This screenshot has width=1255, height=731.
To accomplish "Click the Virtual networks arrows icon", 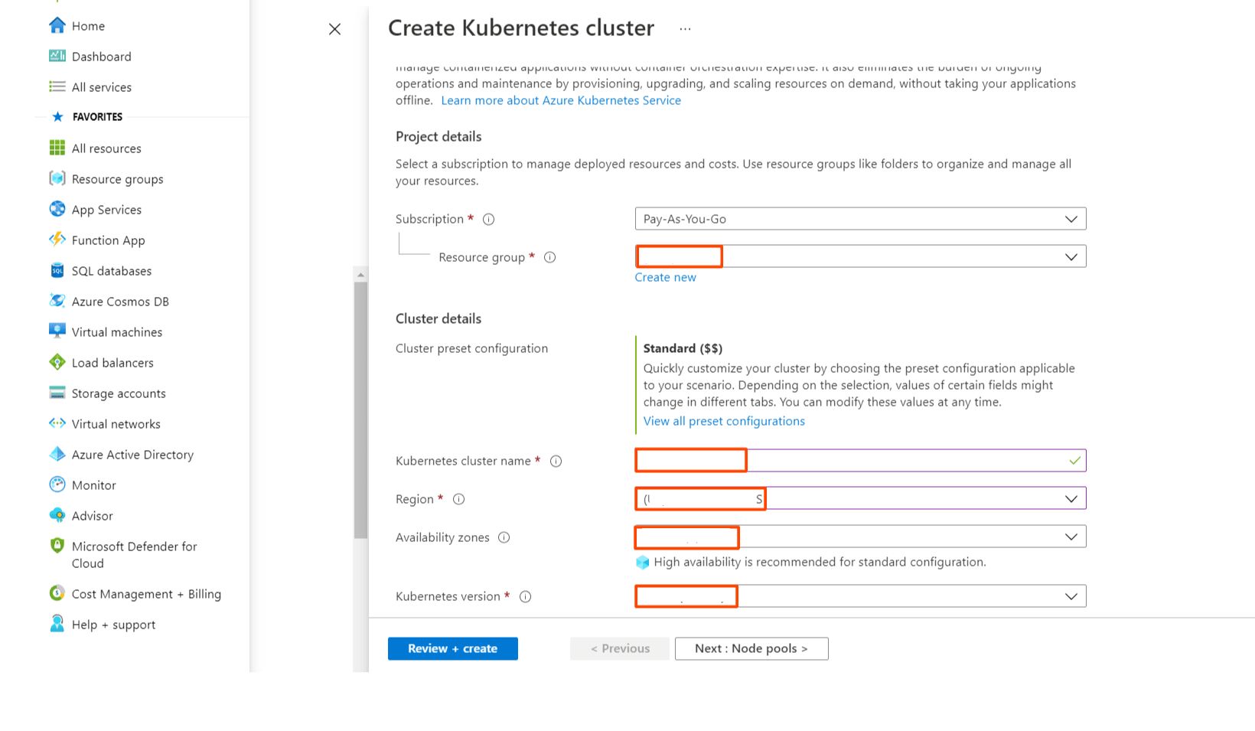I will click(57, 423).
